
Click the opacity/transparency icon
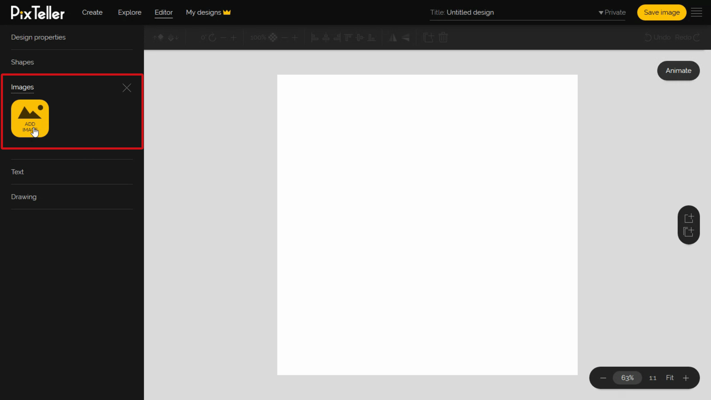coord(273,37)
